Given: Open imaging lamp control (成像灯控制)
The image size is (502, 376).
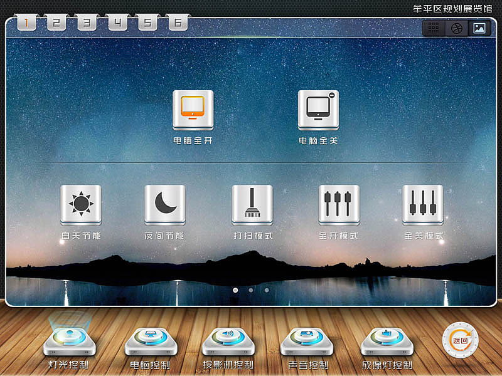Looking at the screenshot, I should click(387, 341).
